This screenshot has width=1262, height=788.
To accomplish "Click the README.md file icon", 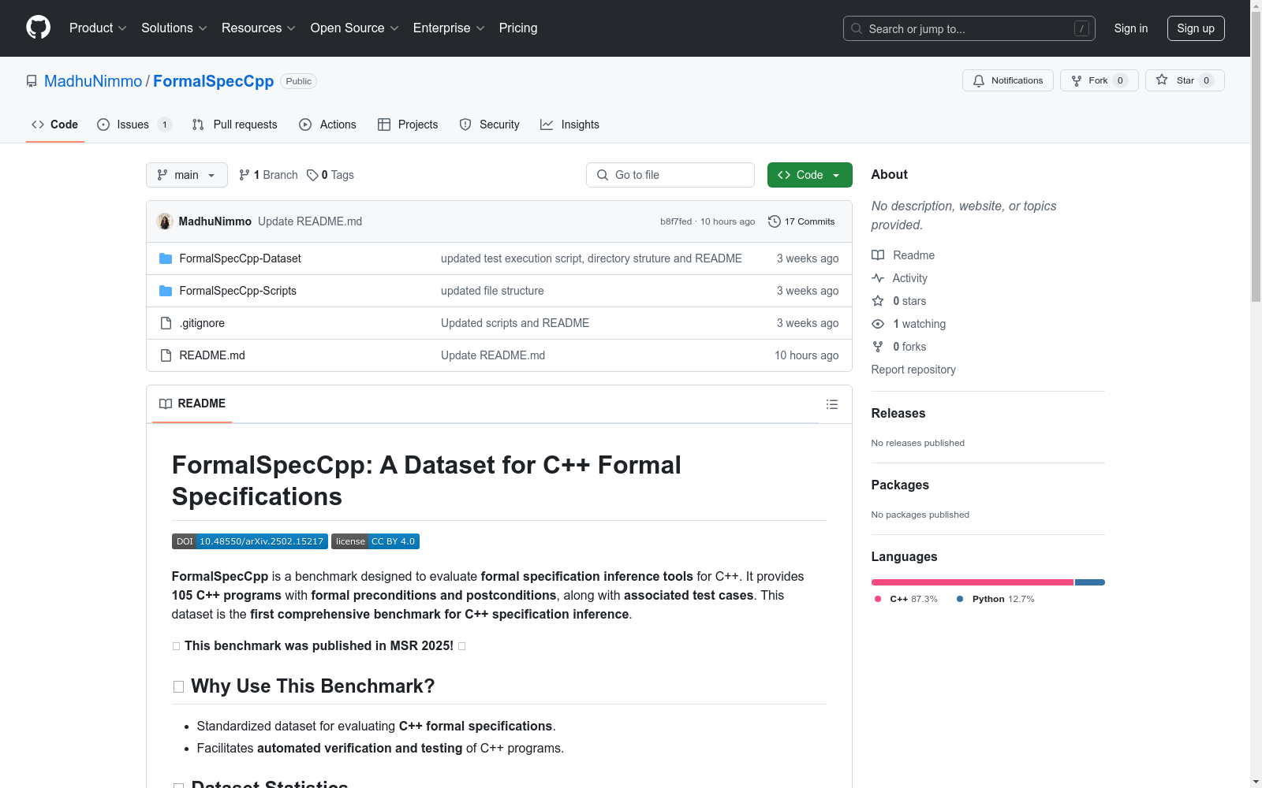I will tap(166, 355).
